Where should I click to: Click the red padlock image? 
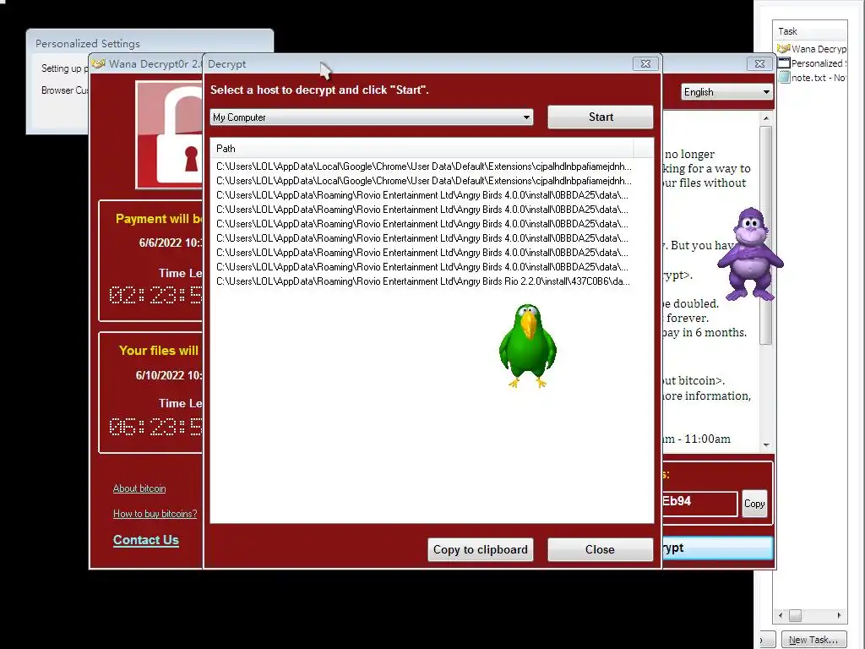tap(170, 134)
